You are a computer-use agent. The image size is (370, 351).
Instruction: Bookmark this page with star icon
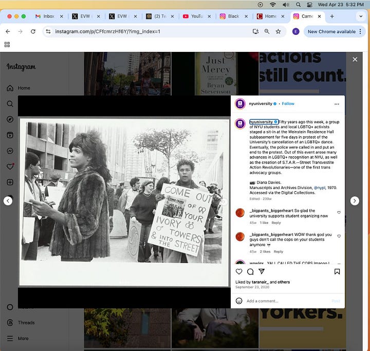pyautogui.click(x=278, y=31)
